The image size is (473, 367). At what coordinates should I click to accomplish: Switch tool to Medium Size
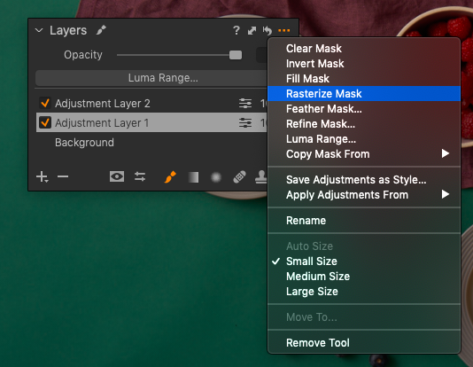coord(364,277)
